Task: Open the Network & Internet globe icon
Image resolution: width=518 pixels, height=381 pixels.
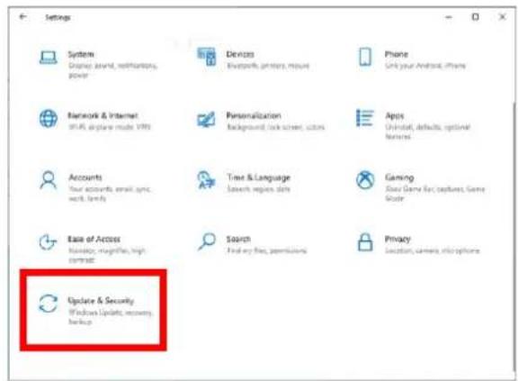Action: (x=49, y=118)
